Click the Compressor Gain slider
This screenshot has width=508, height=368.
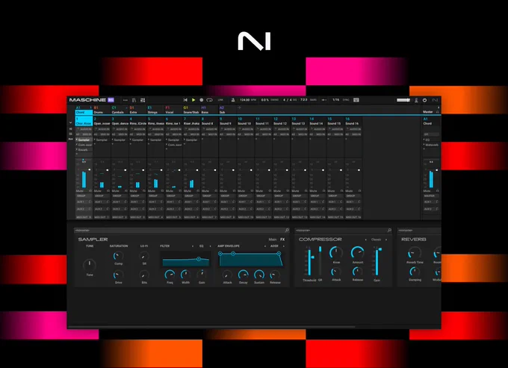pos(377,261)
